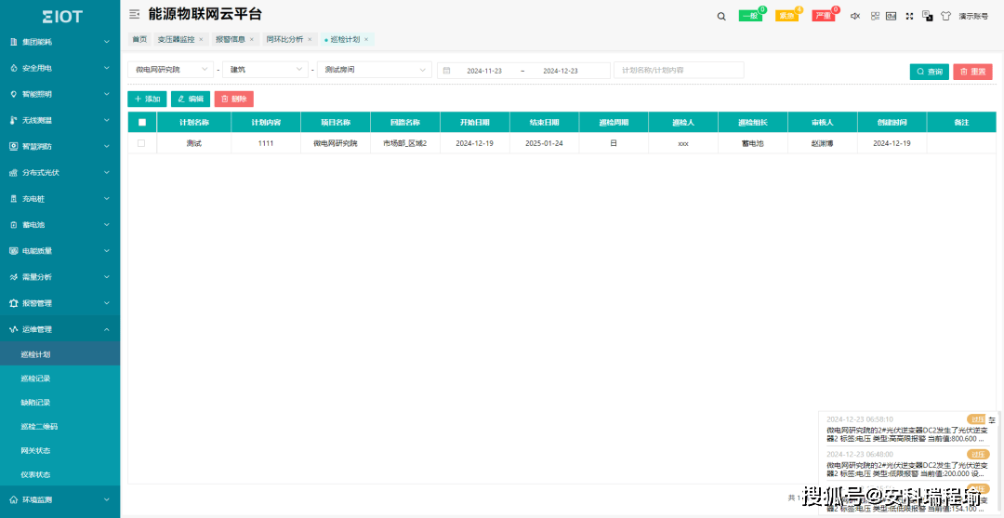Screen dimensions: 1004x518
Task: Expand the 智能照明 menu chevron
Action: point(107,94)
